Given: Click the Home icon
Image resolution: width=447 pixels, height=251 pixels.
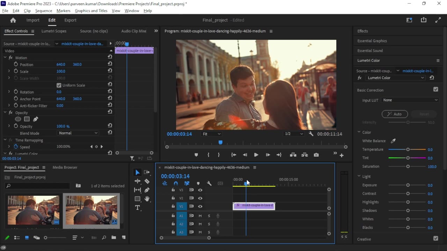Looking at the screenshot, I should (13, 20).
